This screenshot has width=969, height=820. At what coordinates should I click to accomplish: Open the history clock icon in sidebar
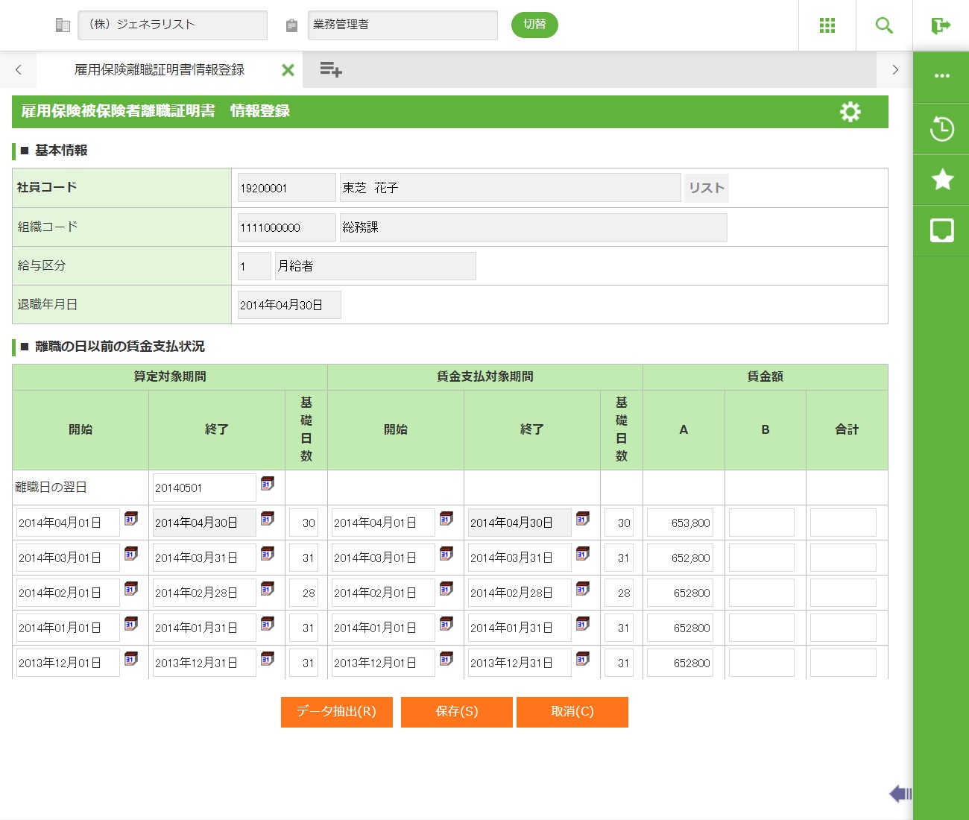point(941,129)
